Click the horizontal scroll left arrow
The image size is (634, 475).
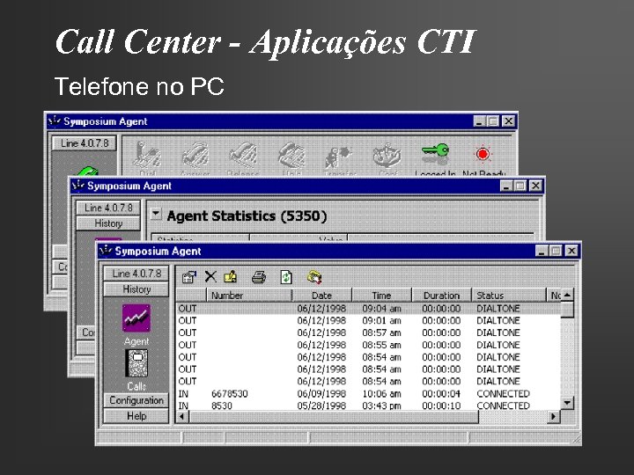point(182,416)
